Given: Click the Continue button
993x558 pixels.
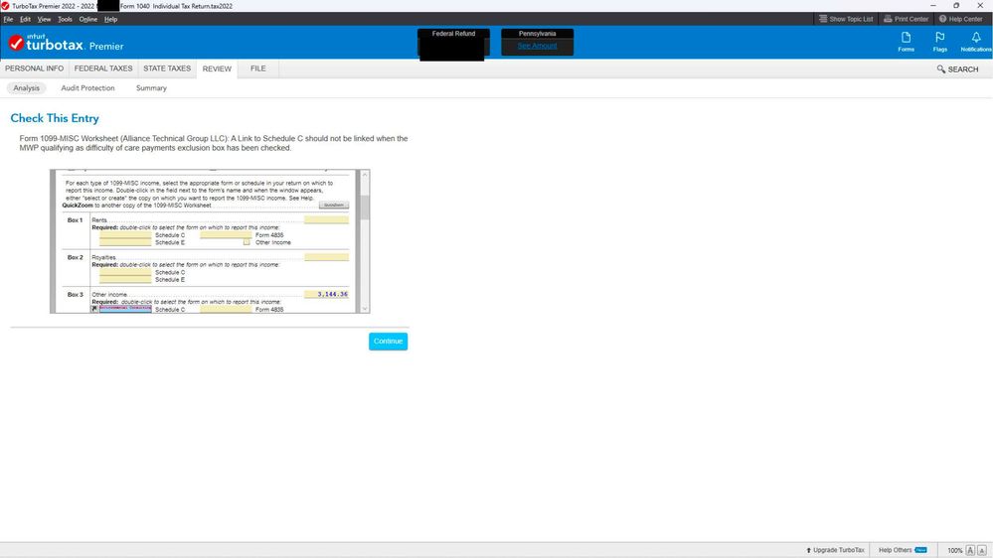Looking at the screenshot, I should pyautogui.click(x=388, y=342).
